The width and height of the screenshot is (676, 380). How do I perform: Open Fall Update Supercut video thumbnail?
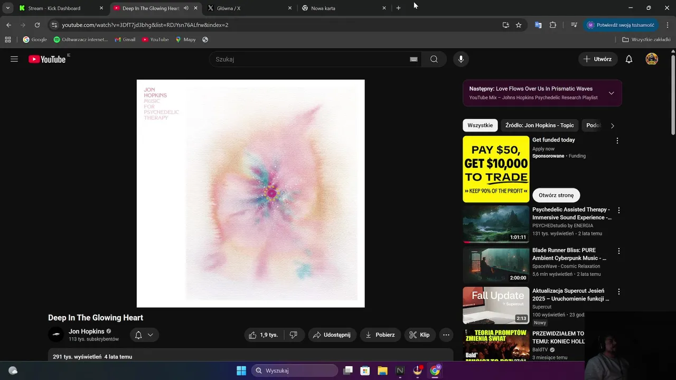pyautogui.click(x=496, y=305)
